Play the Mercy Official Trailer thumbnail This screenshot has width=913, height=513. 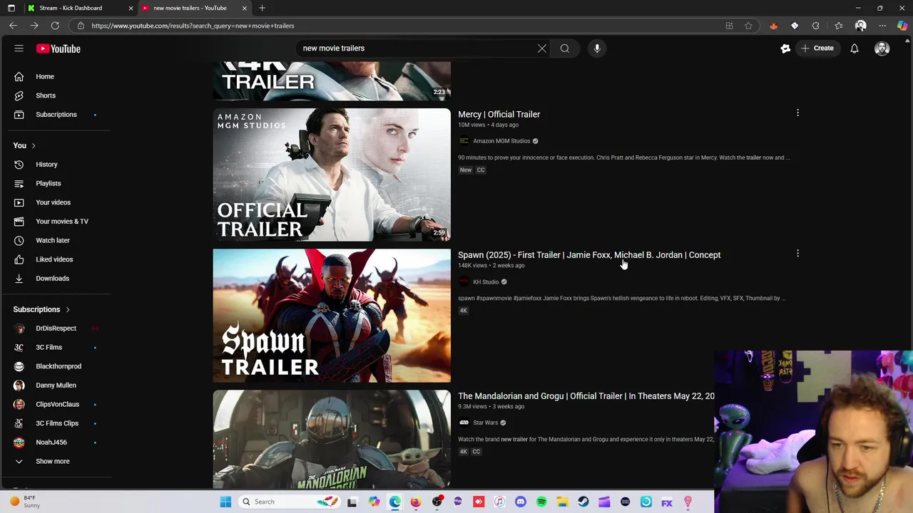point(332,175)
